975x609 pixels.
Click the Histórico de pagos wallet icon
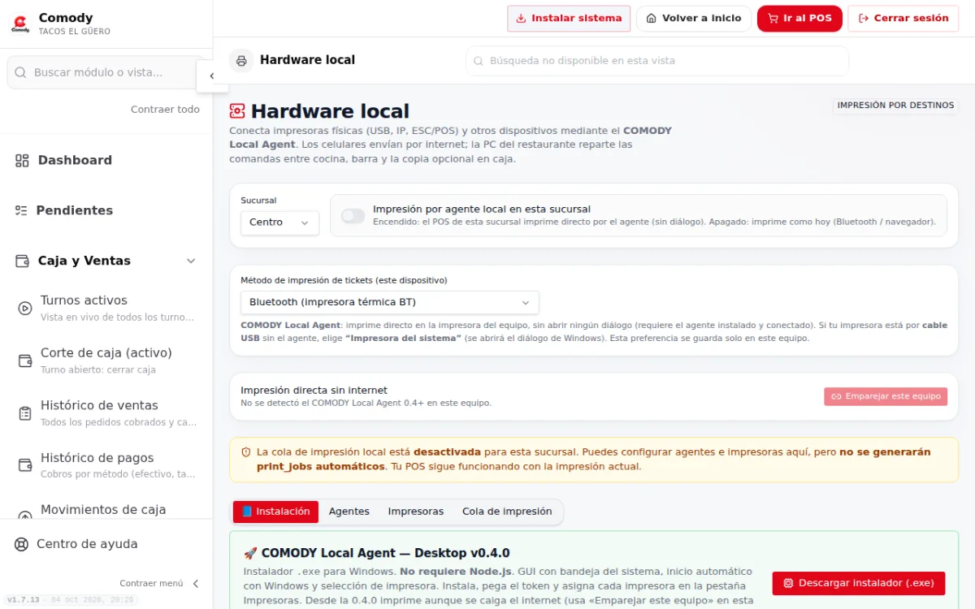pyautogui.click(x=25, y=466)
